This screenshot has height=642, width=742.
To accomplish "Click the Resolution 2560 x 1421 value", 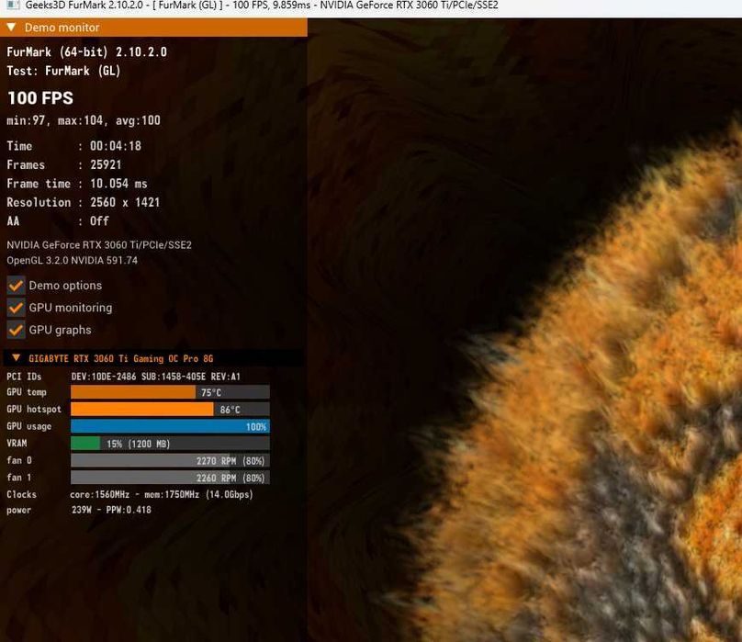I will point(125,203).
